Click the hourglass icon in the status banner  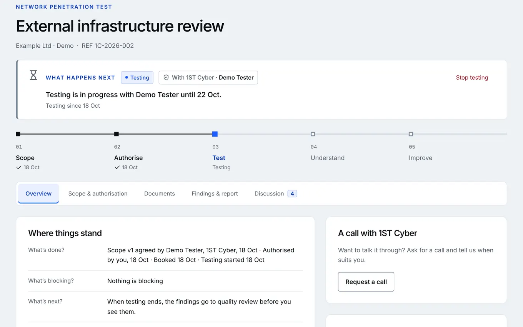[x=33, y=75]
